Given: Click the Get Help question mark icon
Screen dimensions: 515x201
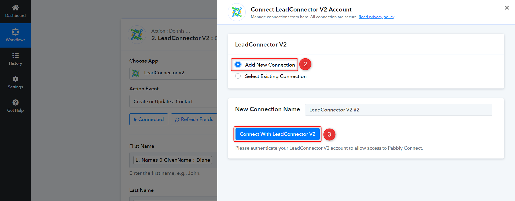Looking at the screenshot, I should pos(16,102).
